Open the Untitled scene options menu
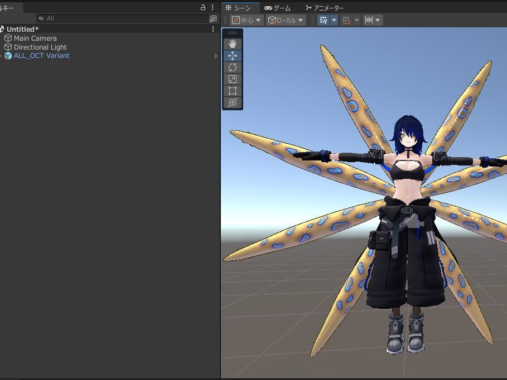 coord(213,29)
